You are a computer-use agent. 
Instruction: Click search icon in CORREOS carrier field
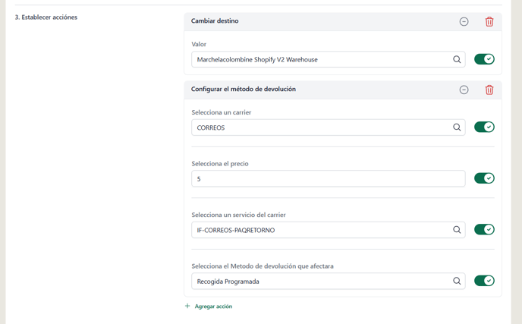click(x=457, y=127)
